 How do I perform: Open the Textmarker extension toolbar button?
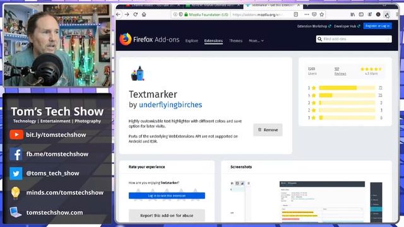387,15
